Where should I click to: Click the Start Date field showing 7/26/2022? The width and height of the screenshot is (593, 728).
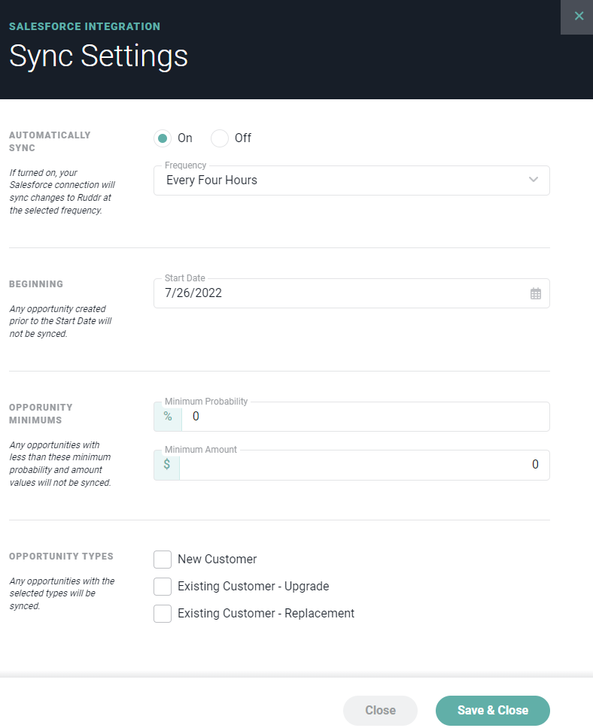click(x=351, y=293)
